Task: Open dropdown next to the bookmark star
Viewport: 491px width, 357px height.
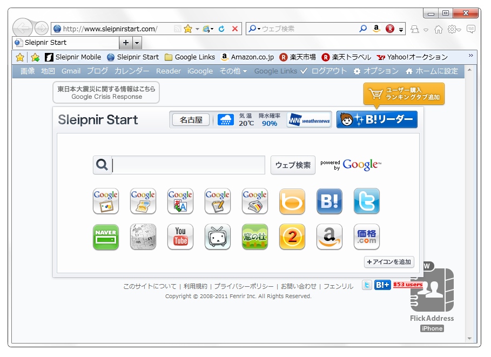Action: [x=197, y=29]
